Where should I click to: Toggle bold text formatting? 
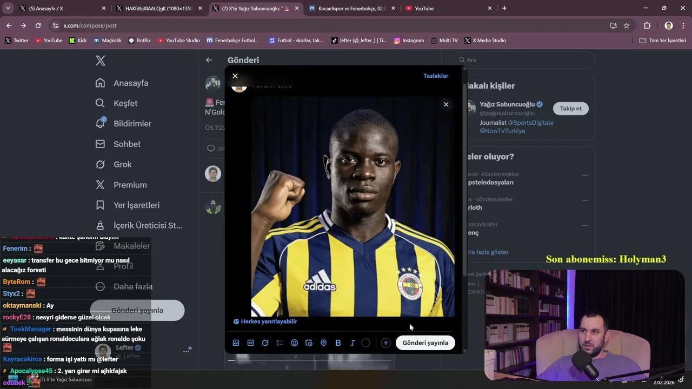[x=338, y=343]
